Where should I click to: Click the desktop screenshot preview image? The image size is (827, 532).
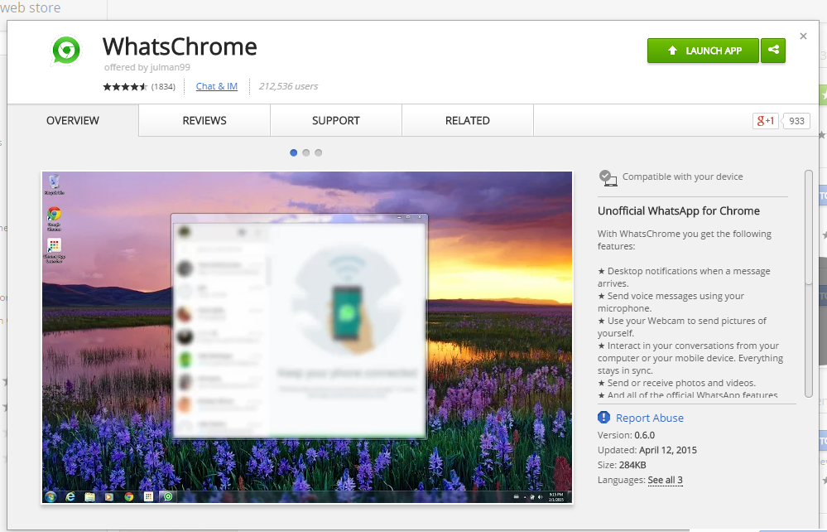pos(307,337)
